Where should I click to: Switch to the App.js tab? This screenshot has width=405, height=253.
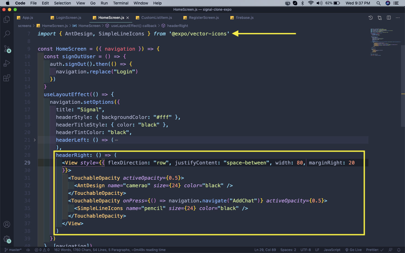pyautogui.click(x=25, y=18)
